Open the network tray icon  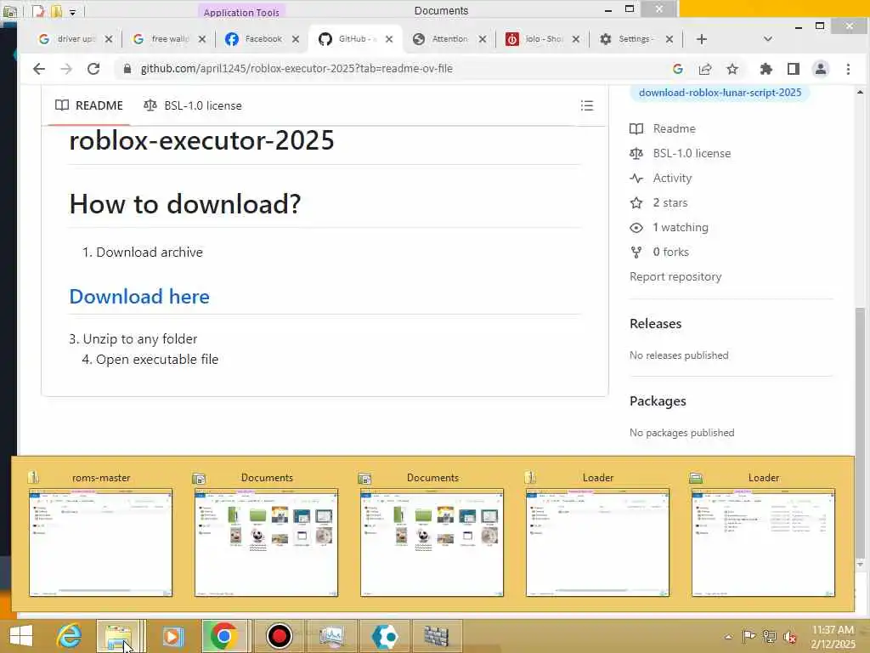coord(769,637)
